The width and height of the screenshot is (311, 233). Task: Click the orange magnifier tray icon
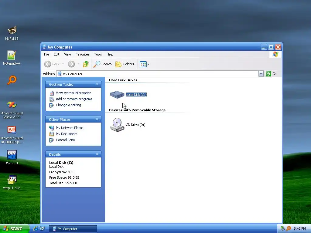coord(289,228)
